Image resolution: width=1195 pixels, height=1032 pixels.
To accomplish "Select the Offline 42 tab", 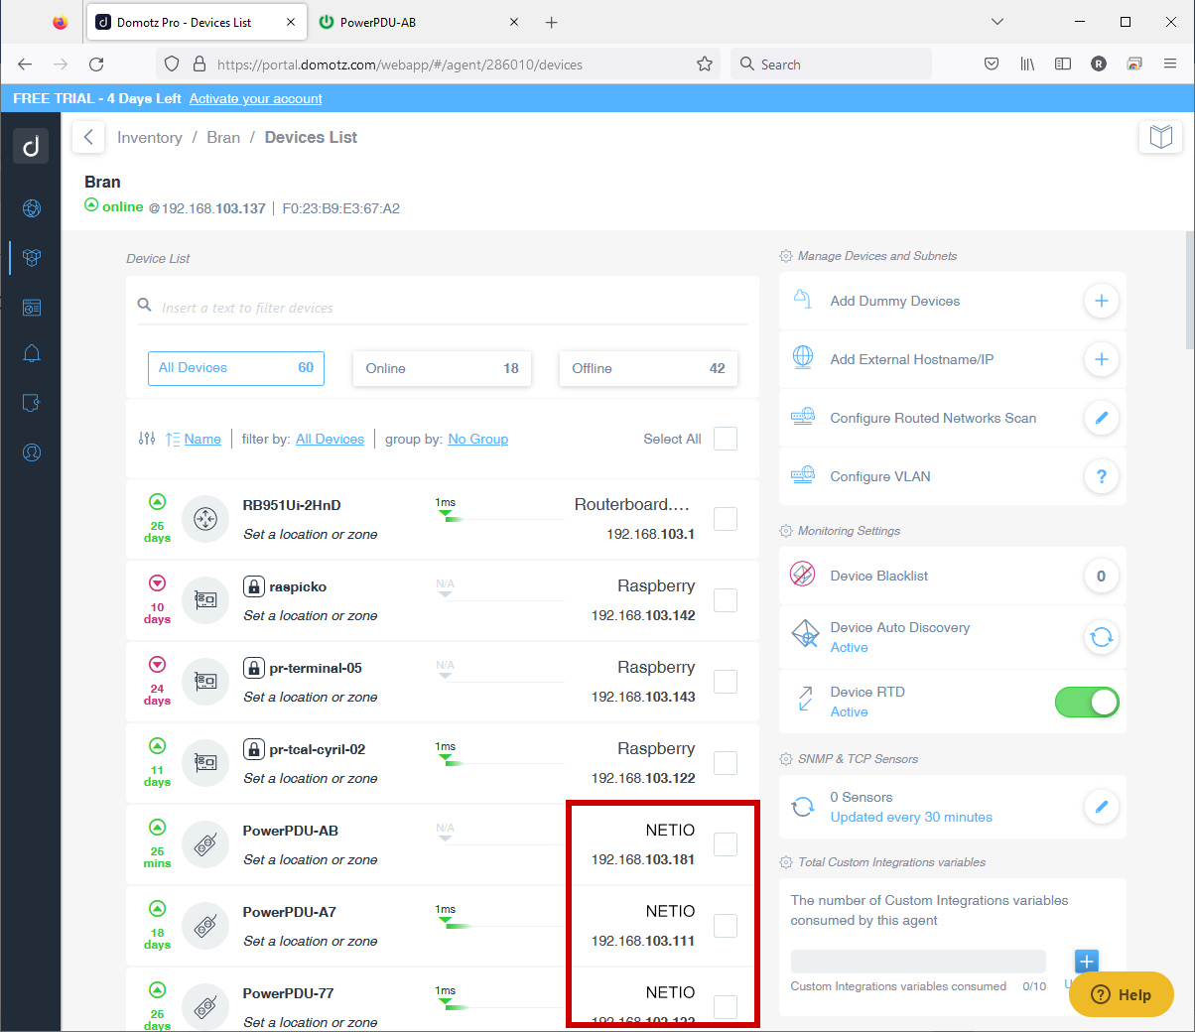I will tap(648, 368).
